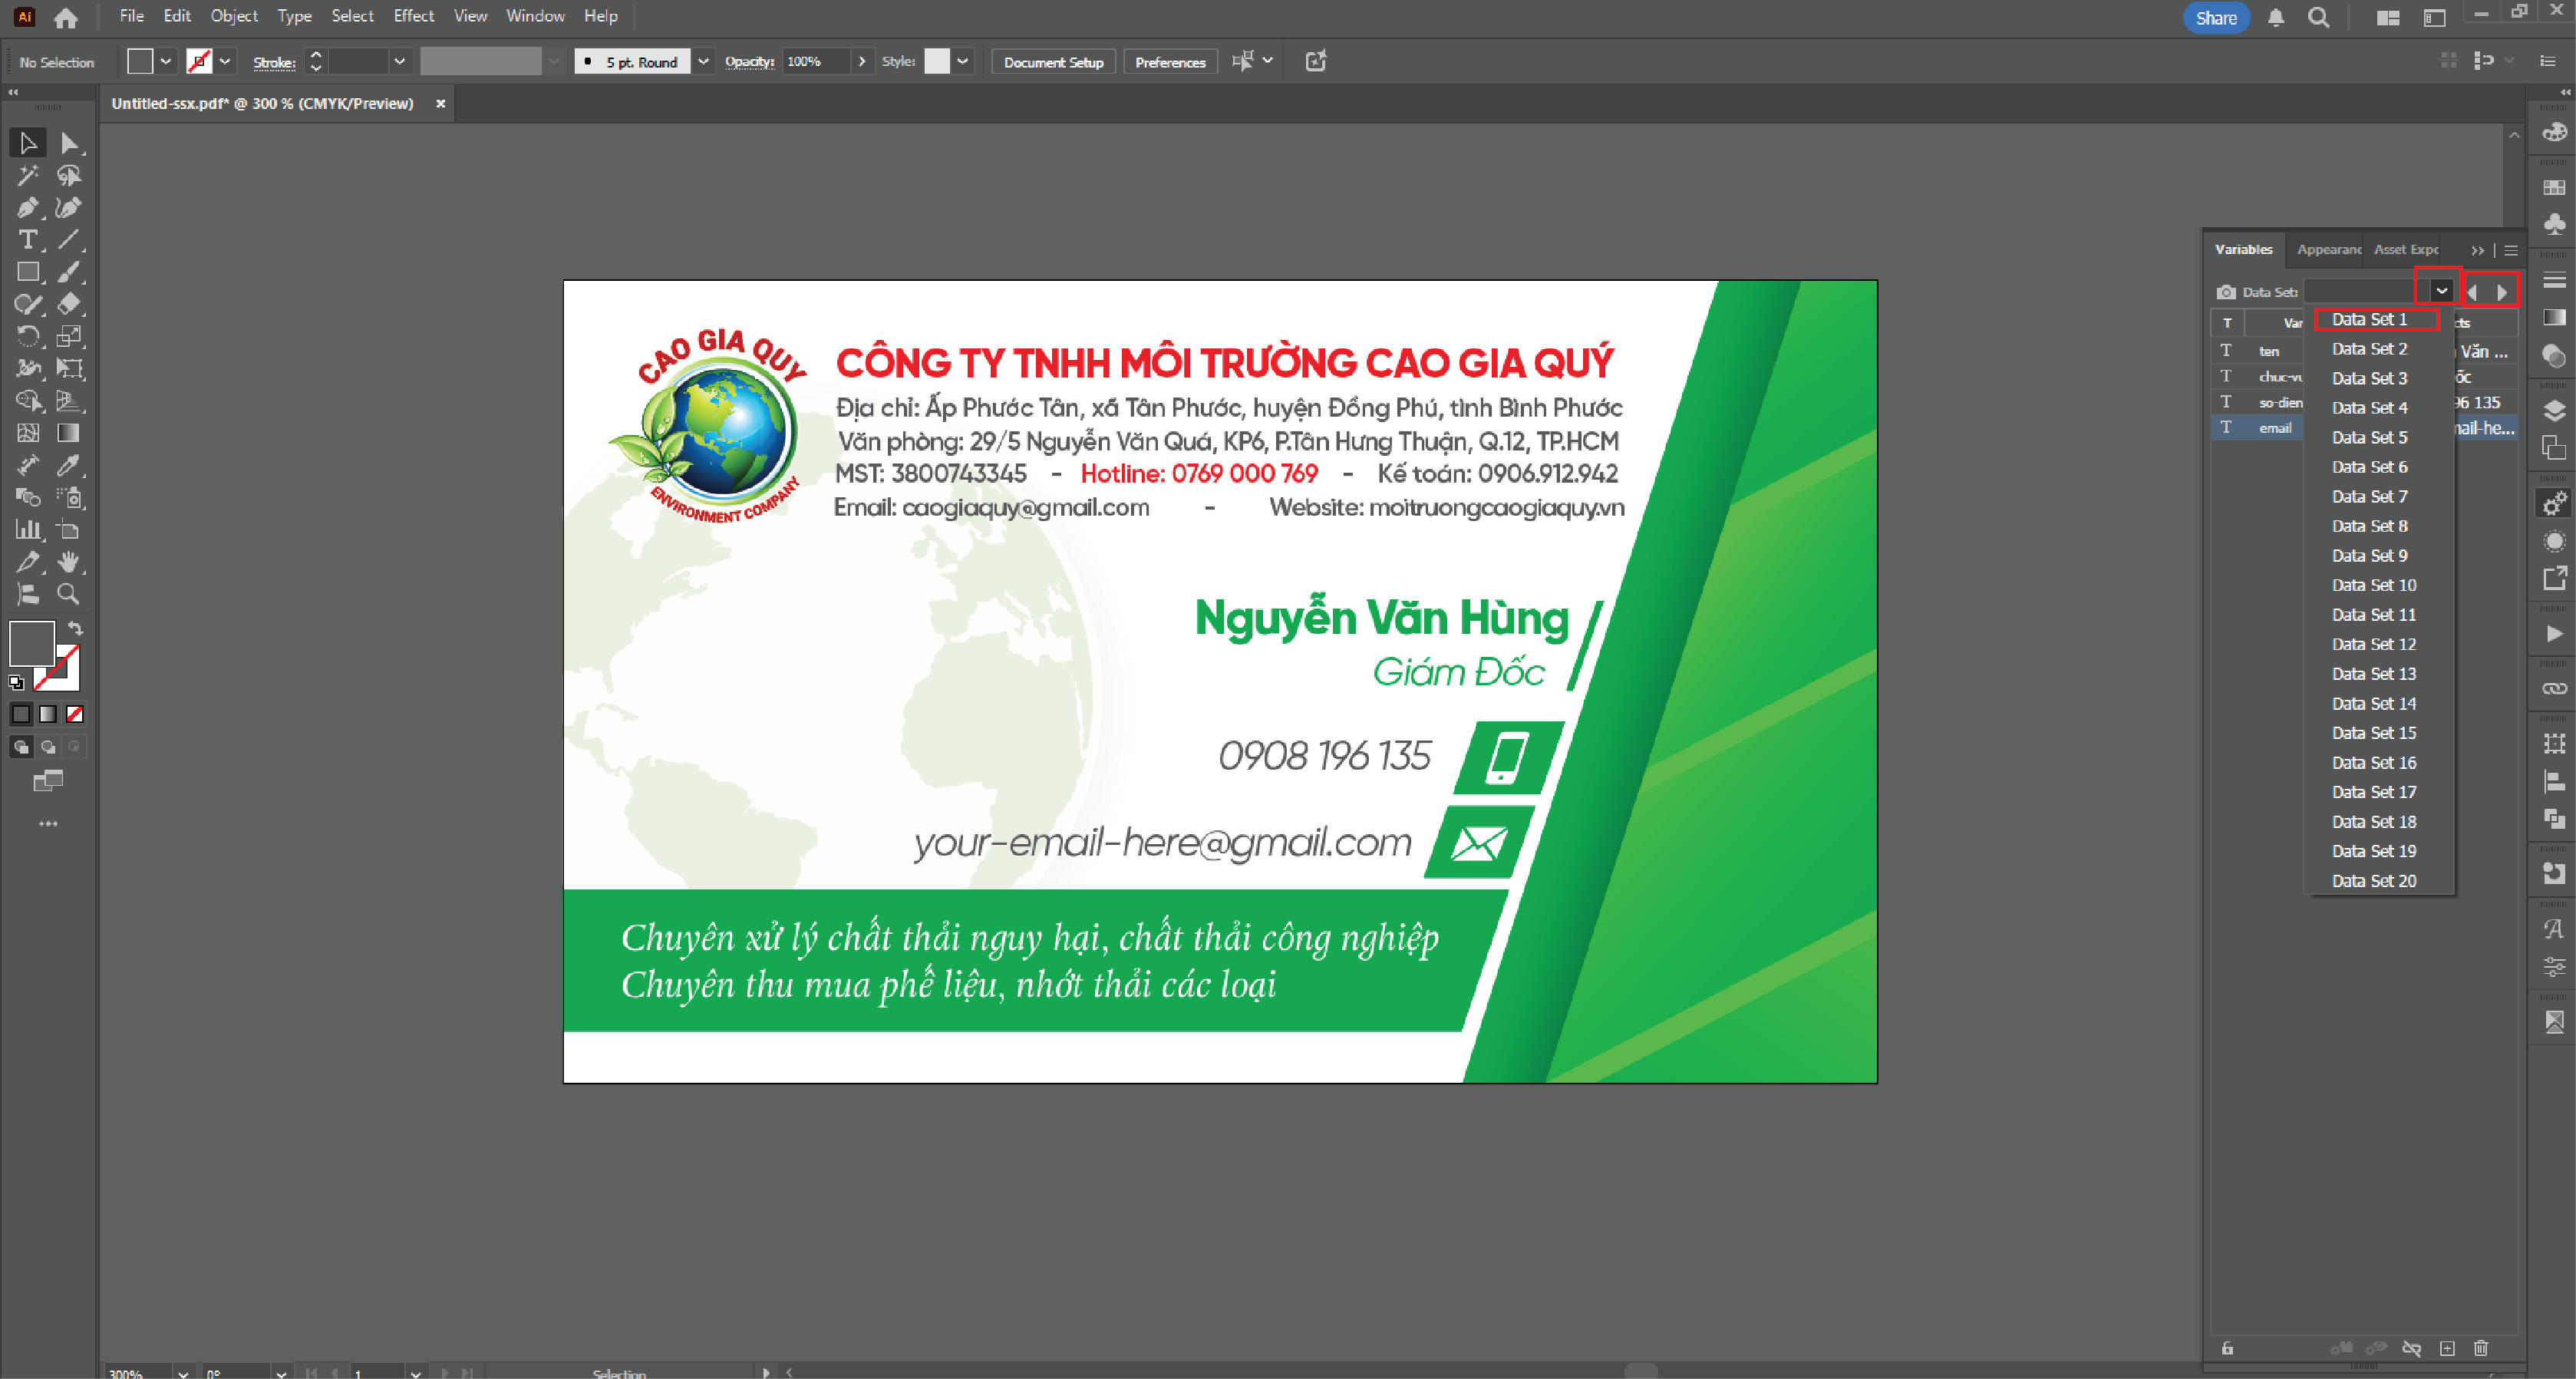
Task: Go to the previous data set arrow
Action: pyautogui.click(x=2473, y=292)
